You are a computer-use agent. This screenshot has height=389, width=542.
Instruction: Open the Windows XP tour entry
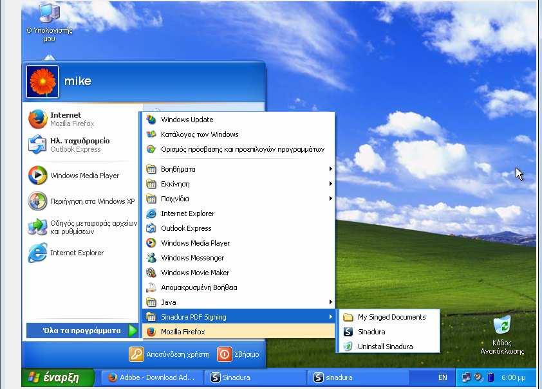point(82,201)
